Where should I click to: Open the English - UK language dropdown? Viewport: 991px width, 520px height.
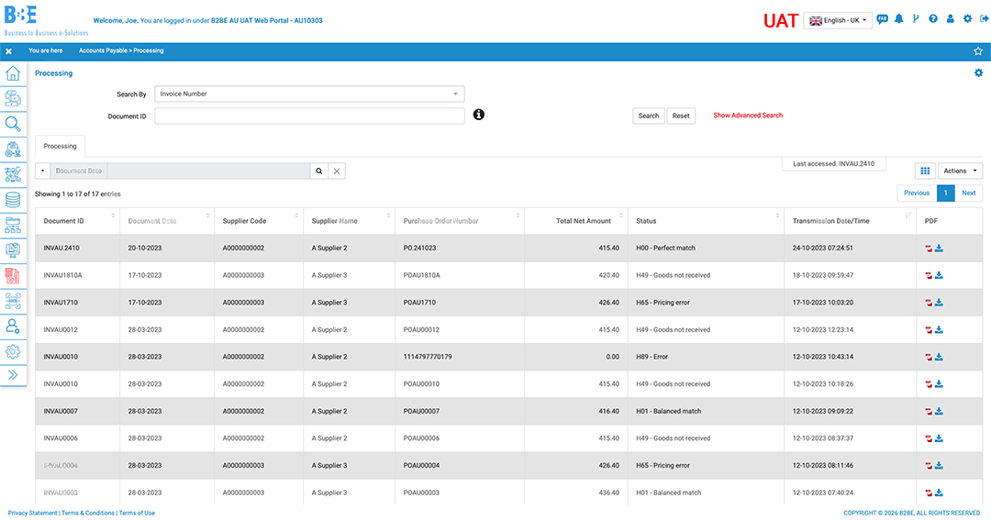[837, 20]
